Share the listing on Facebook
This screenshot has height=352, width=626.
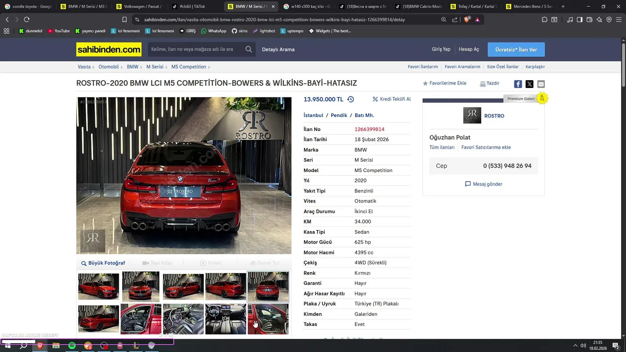[x=518, y=84]
